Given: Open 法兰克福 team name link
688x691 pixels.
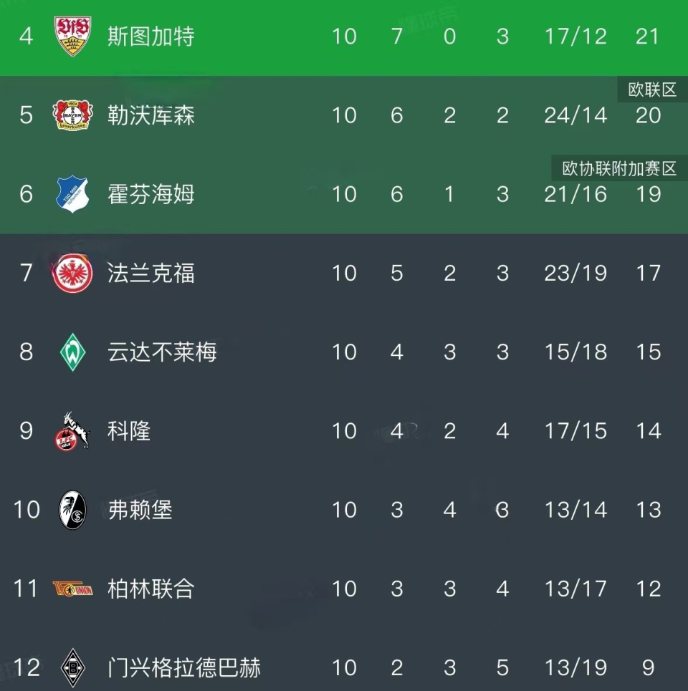Looking at the screenshot, I should pos(150,273).
